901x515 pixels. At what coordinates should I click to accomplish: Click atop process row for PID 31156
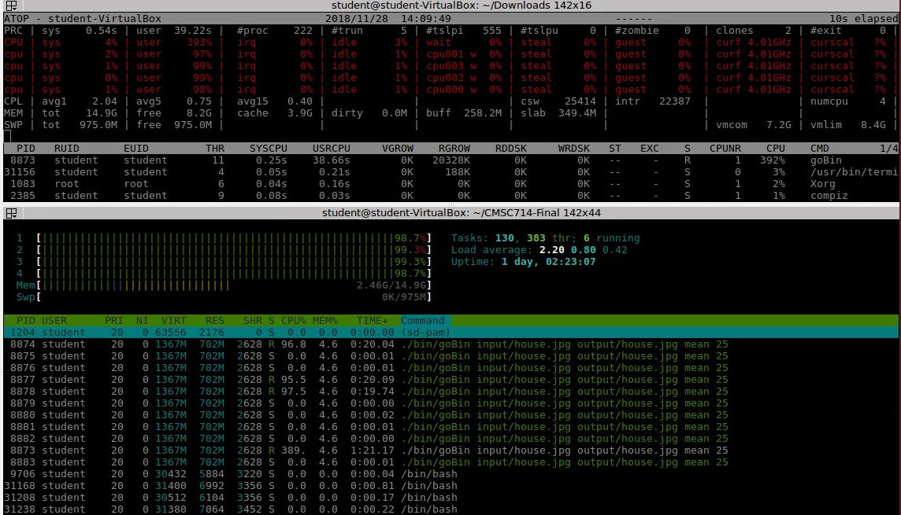coord(451,172)
